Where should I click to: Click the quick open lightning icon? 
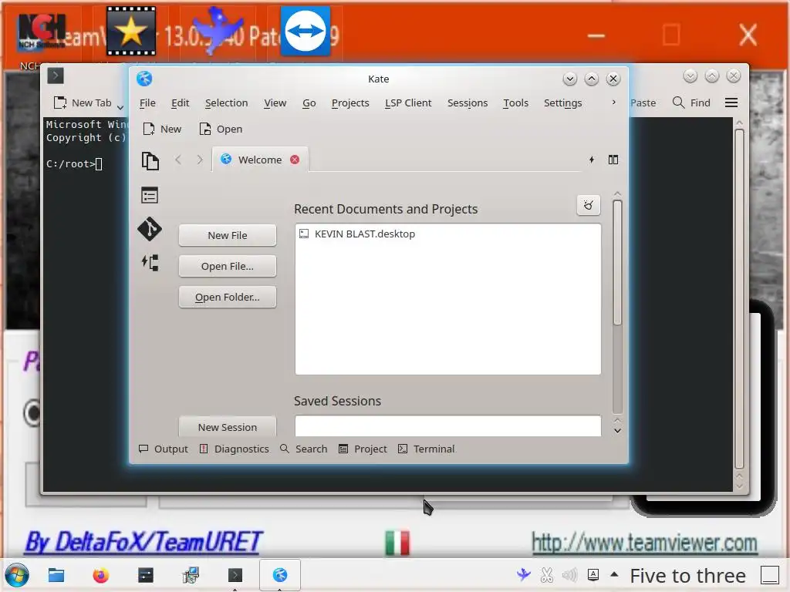592,160
